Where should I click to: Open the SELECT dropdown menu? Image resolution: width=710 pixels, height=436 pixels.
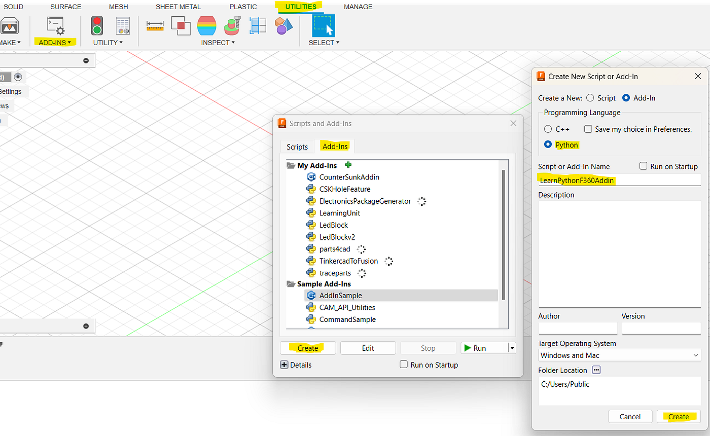[324, 43]
